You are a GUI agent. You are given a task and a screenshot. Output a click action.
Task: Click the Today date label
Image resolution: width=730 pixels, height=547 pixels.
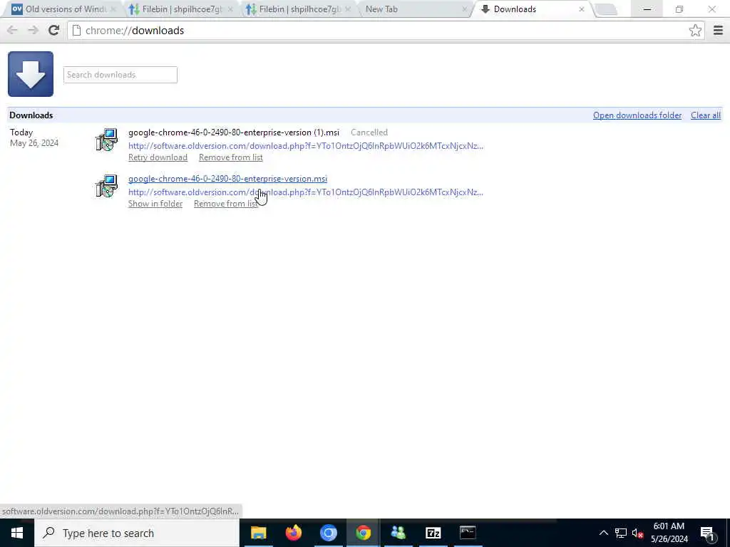point(21,132)
